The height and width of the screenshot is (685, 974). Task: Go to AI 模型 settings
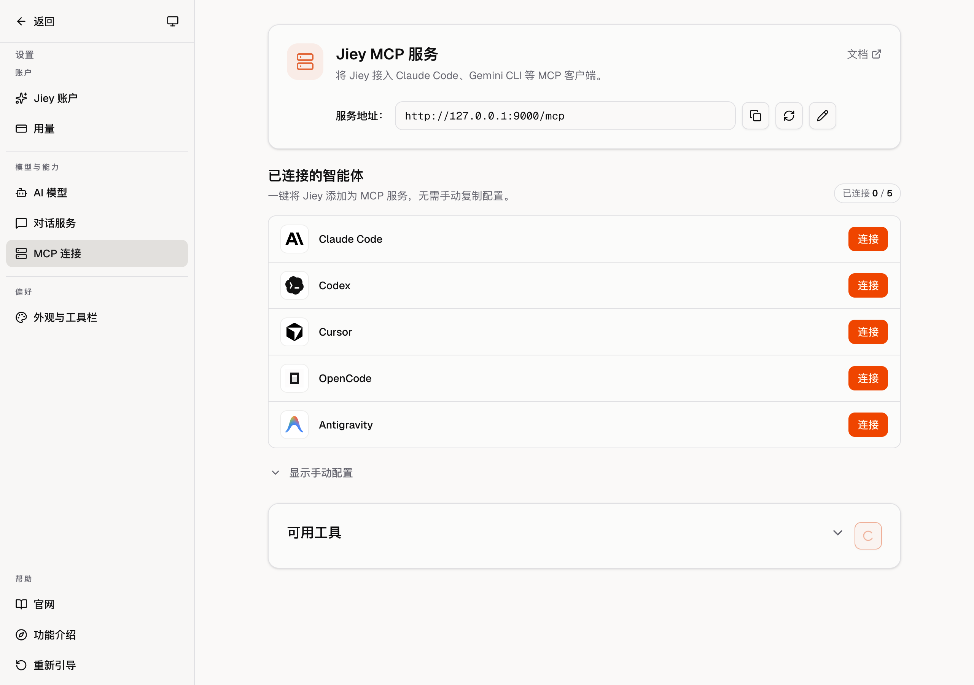coord(97,193)
